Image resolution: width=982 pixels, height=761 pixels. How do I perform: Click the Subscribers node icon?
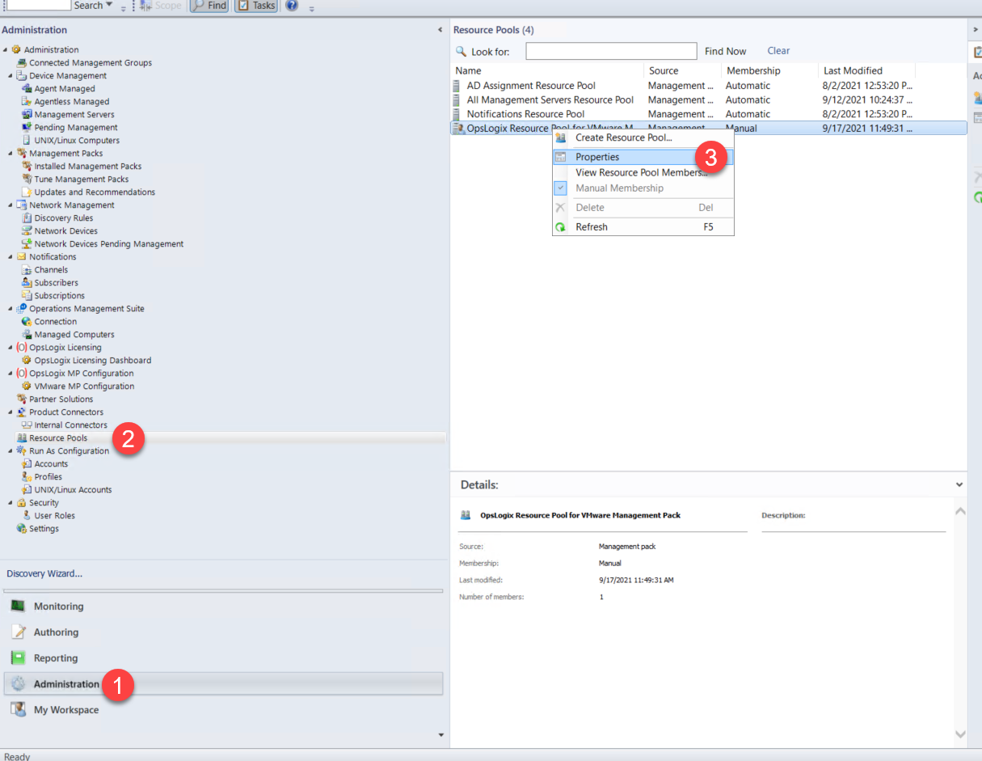[x=27, y=283]
